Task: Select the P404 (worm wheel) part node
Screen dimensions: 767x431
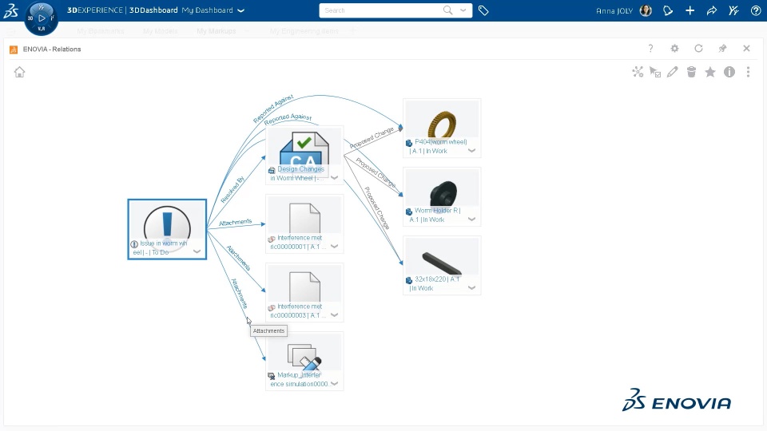Action: point(442,128)
